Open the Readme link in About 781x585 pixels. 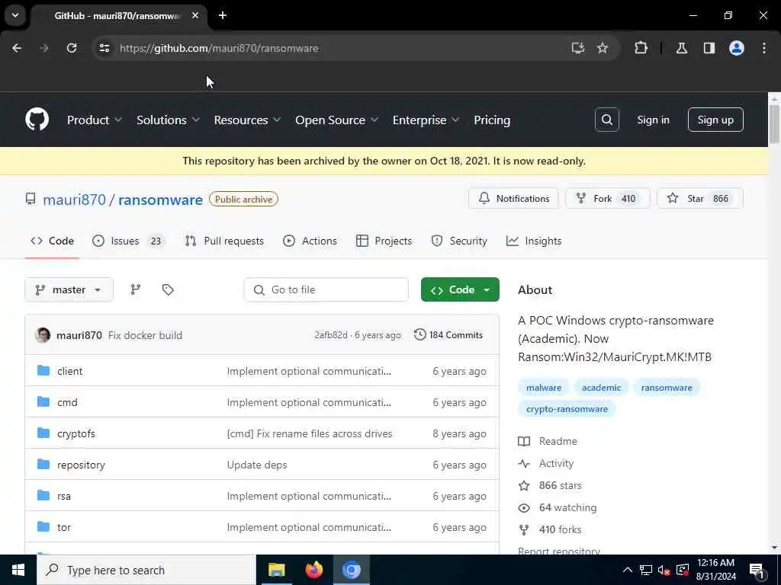[558, 441]
